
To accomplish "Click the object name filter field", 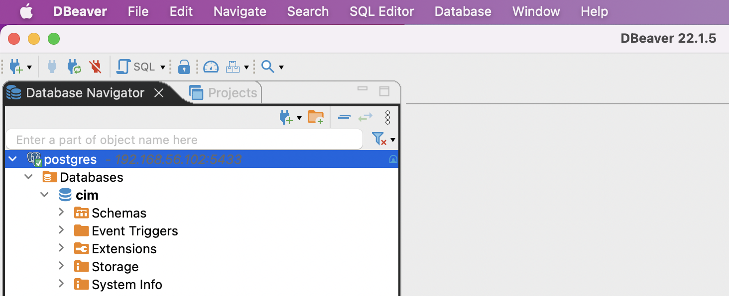I will coord(184,140).
